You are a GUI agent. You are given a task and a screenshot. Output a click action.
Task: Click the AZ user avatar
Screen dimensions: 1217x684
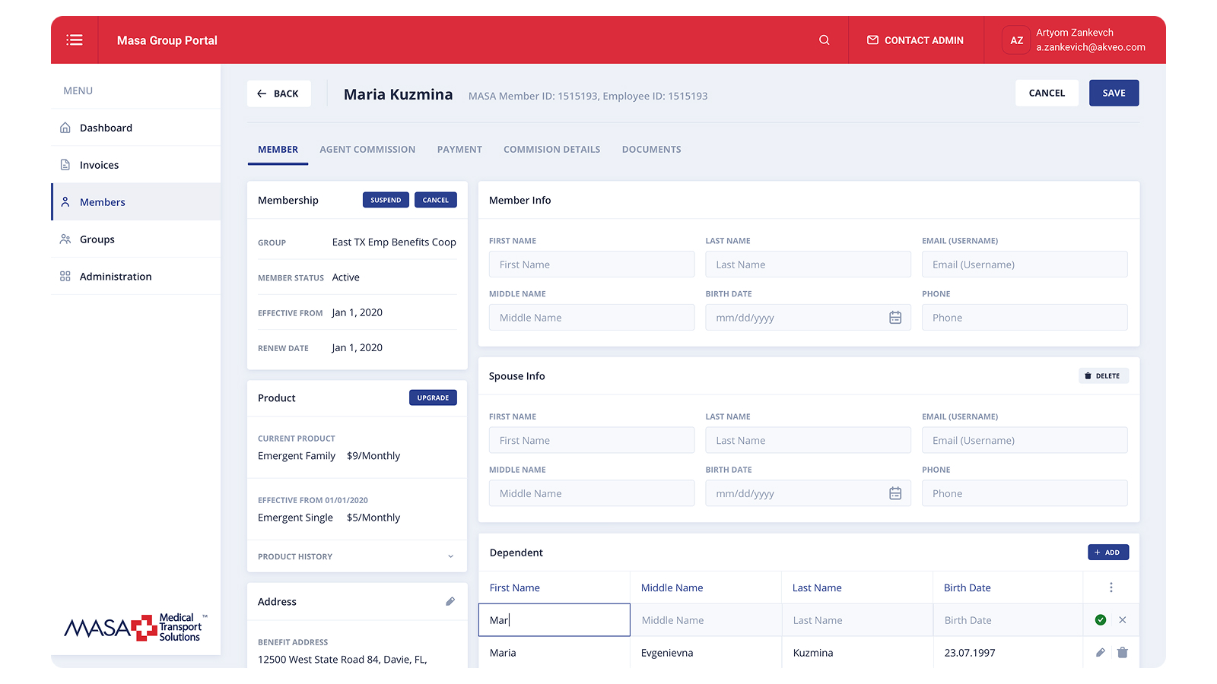pos(1016,40)
